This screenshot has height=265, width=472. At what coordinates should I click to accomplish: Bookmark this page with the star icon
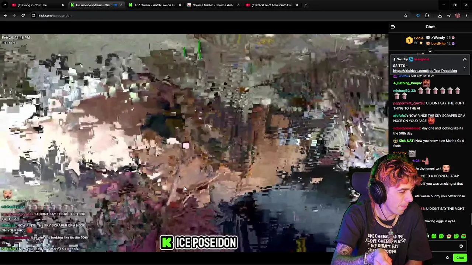tap(406, 15)
